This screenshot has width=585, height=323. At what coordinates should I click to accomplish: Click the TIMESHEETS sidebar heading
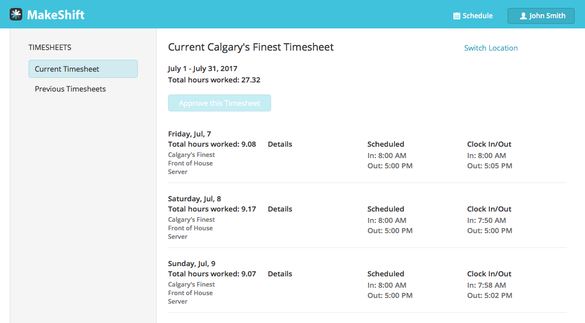(50, 47)
